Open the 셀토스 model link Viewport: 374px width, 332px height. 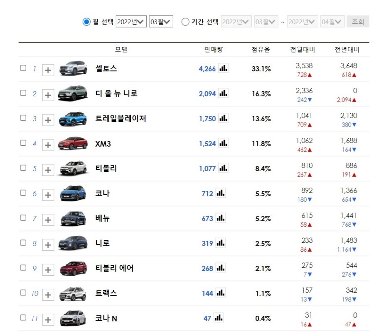106,69
